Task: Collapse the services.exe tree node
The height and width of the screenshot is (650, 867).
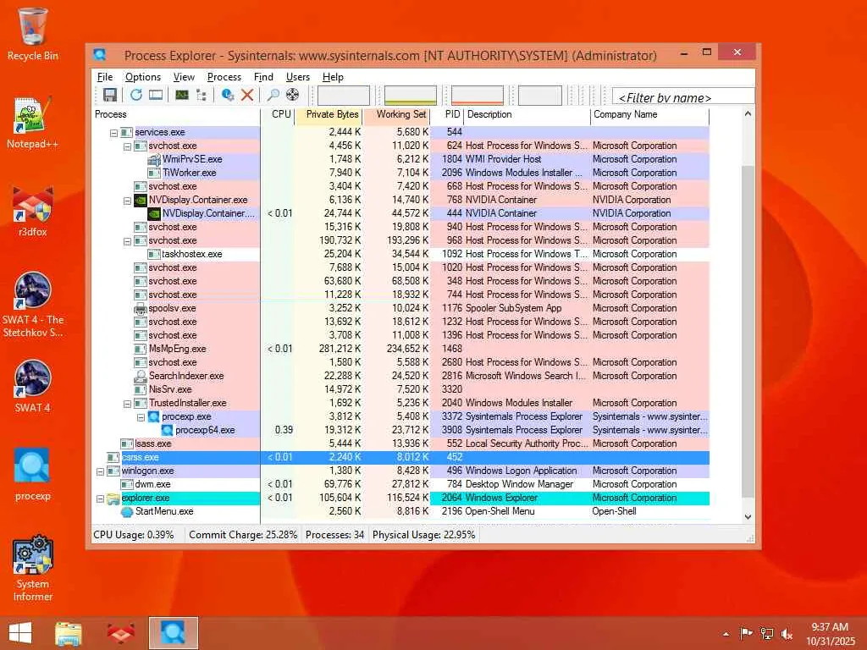Action: pos(113,133)
